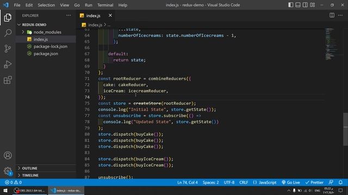Open the notifications bell in status bar

tap(340, 183)
